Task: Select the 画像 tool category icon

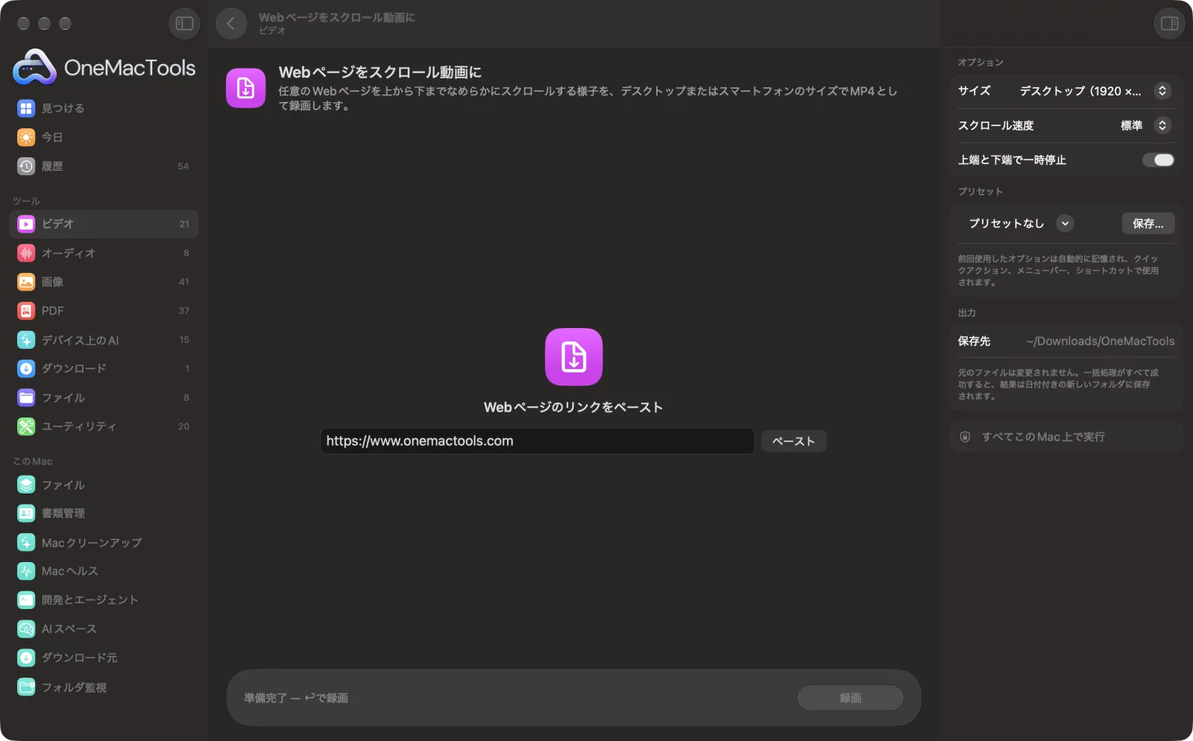Action: click(x=26, y=282)
